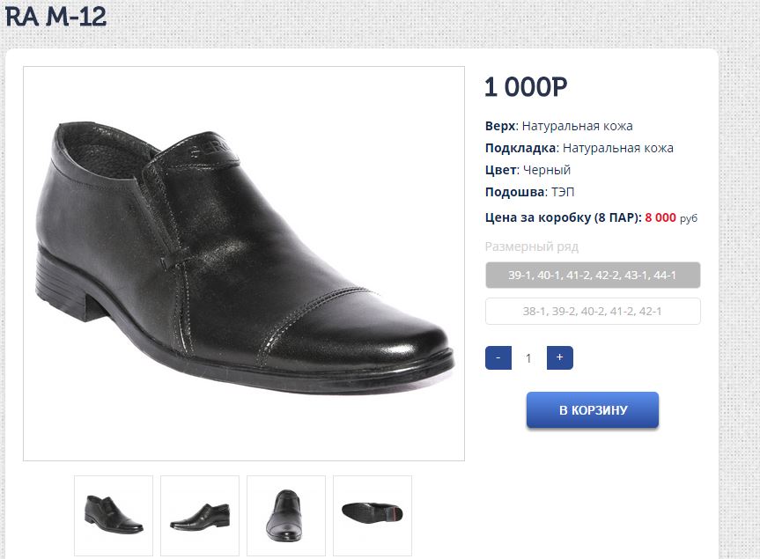Click the Размерный ряд label
Screen dimensions: 760x559
pyautogui.click(x=532, y=246)
